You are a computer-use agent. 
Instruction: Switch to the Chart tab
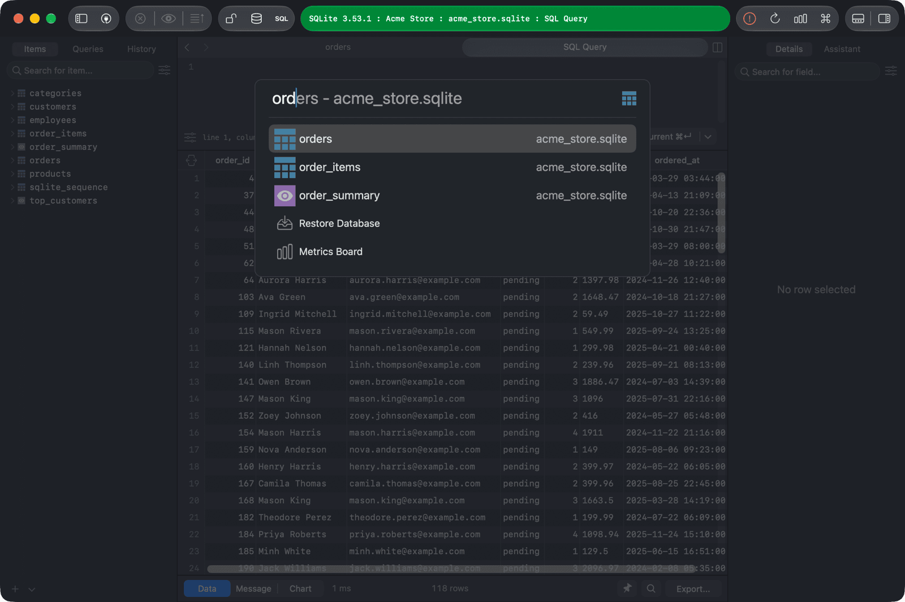click(x=300, y=588)
